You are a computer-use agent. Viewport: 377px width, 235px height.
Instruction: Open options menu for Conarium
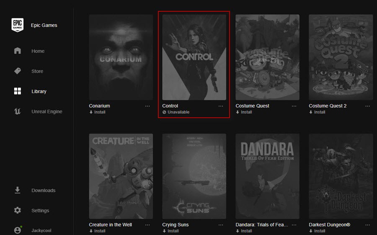click(x=147, y=106)
